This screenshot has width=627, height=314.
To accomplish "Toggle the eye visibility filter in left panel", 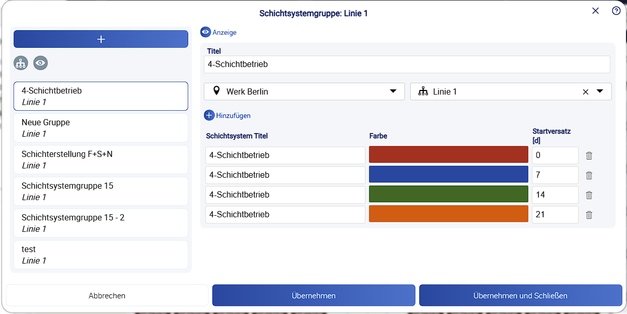I will tap(41, 63).
